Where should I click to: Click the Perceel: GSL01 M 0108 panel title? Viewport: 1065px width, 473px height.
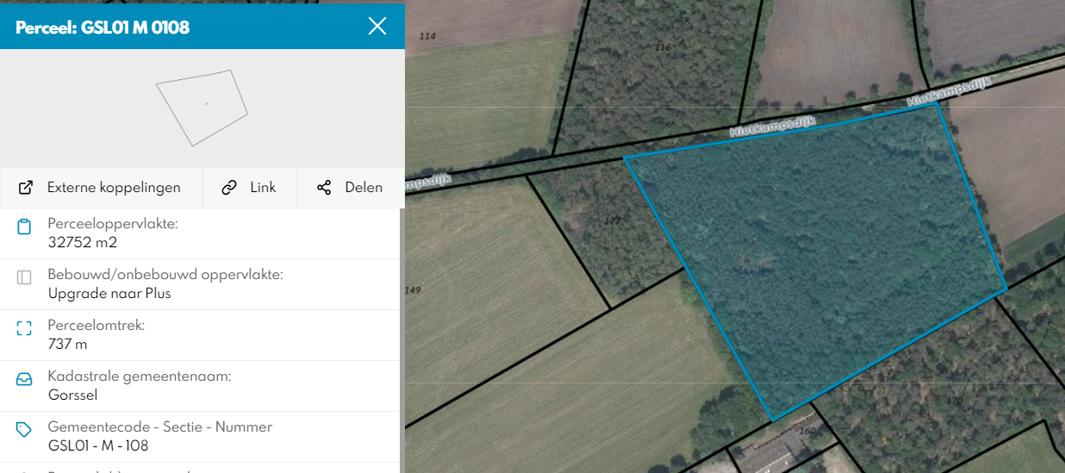tap(103, 28)
